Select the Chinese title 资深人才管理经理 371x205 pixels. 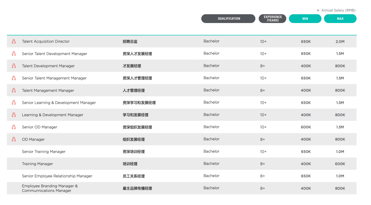(137, 78)
